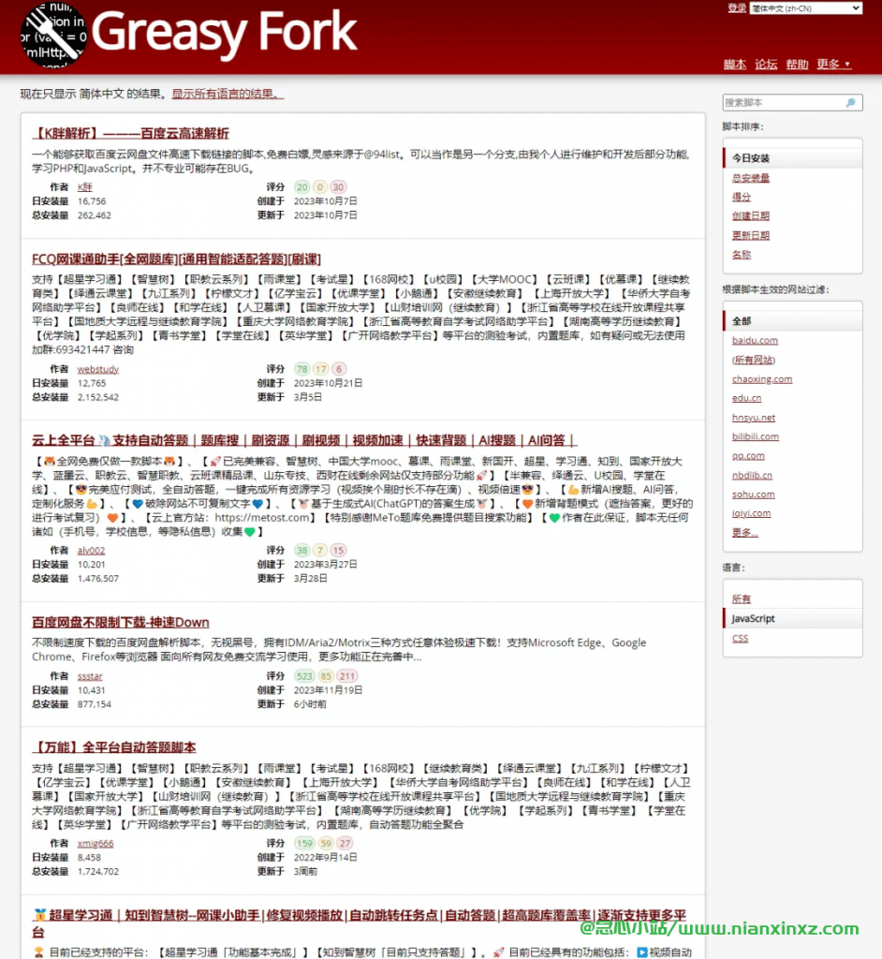Click the total install count 2,152,542
This screenshot has height=959, width=882.
click(98, 397)
